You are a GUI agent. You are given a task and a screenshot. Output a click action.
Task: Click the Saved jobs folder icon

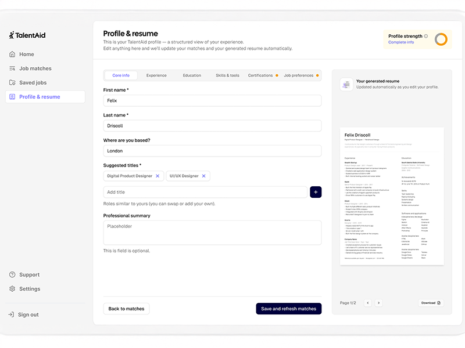tap(12, 82)
